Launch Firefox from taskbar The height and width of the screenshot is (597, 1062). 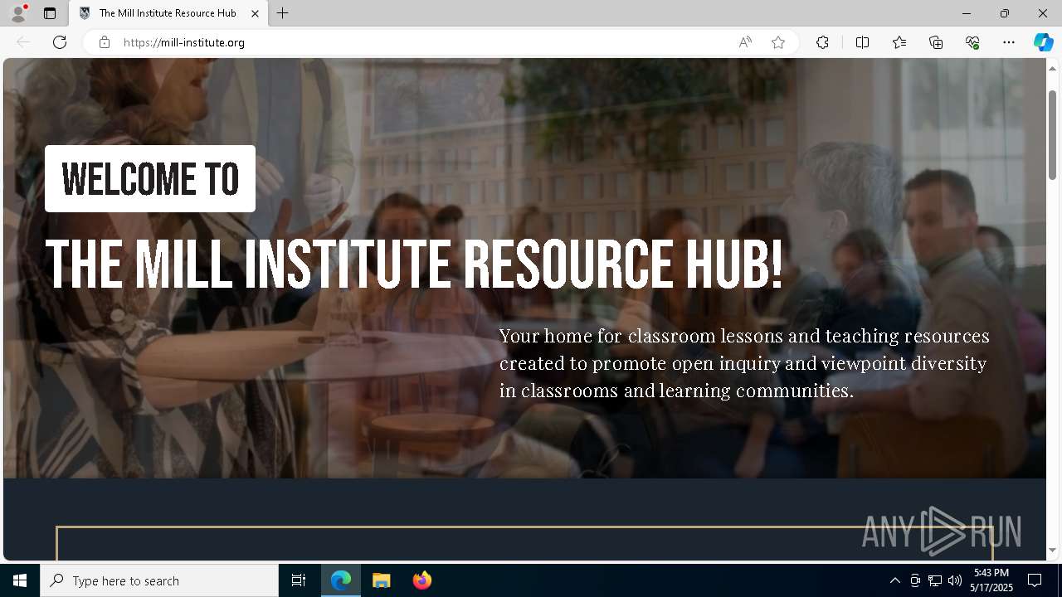[422, 580]
